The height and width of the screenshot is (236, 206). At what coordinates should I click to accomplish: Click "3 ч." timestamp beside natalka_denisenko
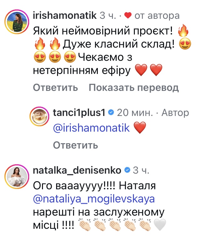point(141,170)
